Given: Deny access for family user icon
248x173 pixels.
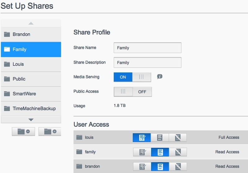Looking at the screenshot, I should (x=178, y=152).
